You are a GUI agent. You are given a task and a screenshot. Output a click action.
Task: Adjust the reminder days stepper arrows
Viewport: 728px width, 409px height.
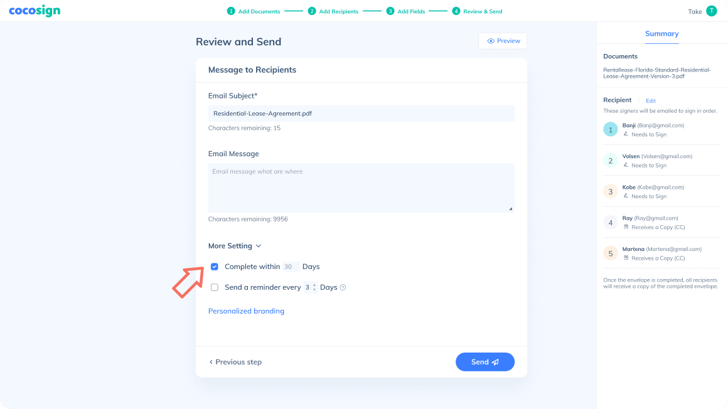[x=314, y=287]
